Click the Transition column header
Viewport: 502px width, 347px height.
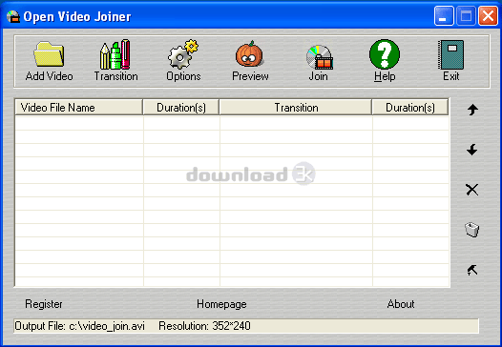click(x=296, y=108)
